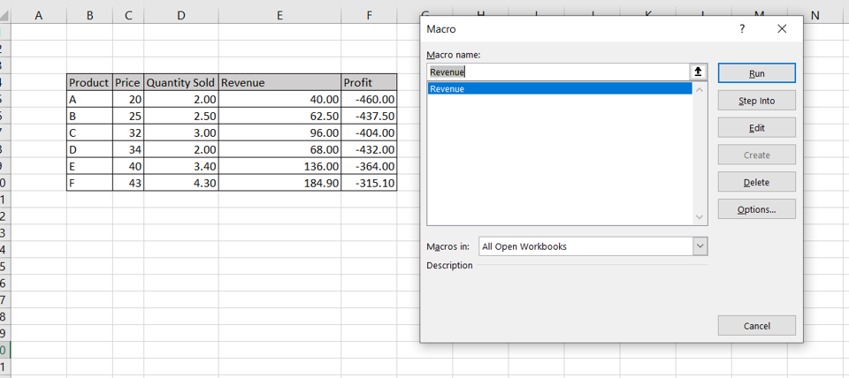Cancel the Macro dialog
Image resolution: width=849 pixels, height=378 pixels.
tap(756, 326)
